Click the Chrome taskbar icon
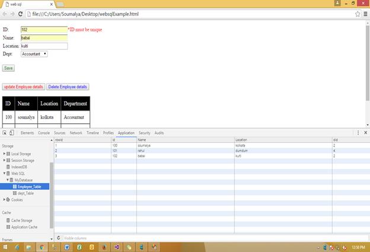This screenshot has height=252, width=370. 42,247
